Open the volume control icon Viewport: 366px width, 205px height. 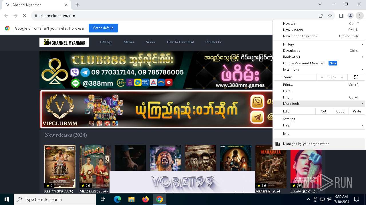(x=329, y=199)
